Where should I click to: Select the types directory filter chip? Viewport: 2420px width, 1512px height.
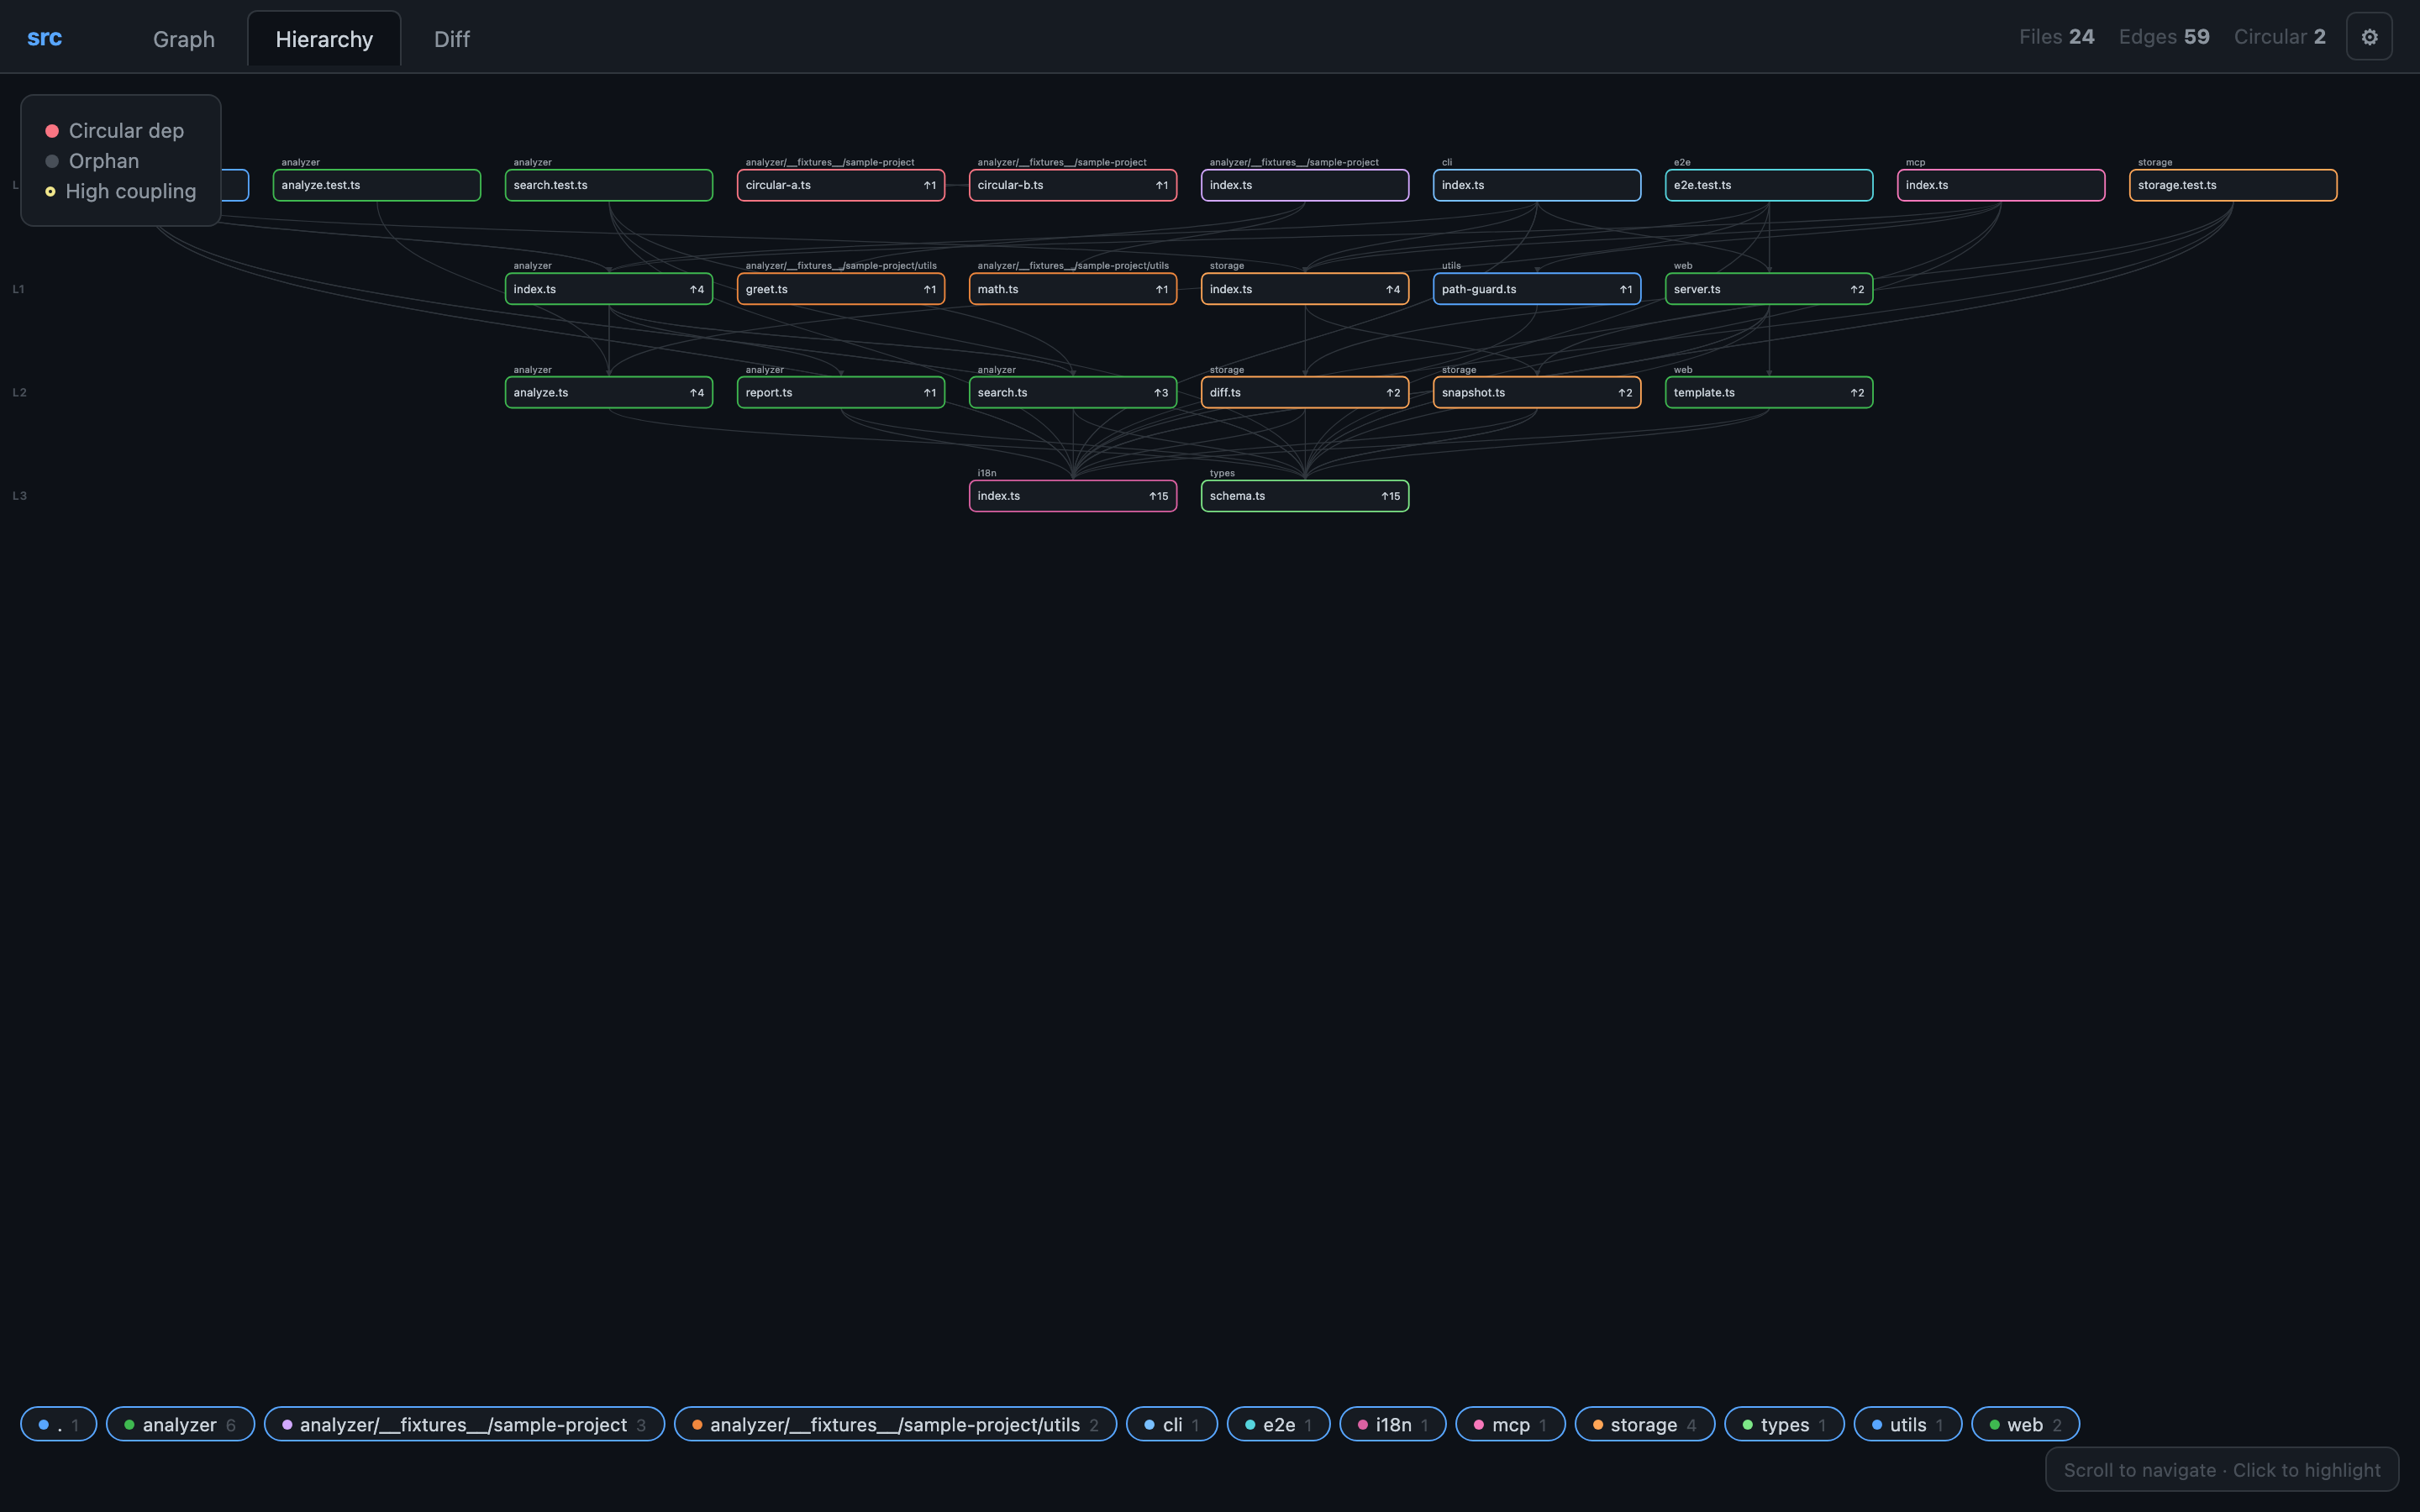(x=1784, y=1424)
